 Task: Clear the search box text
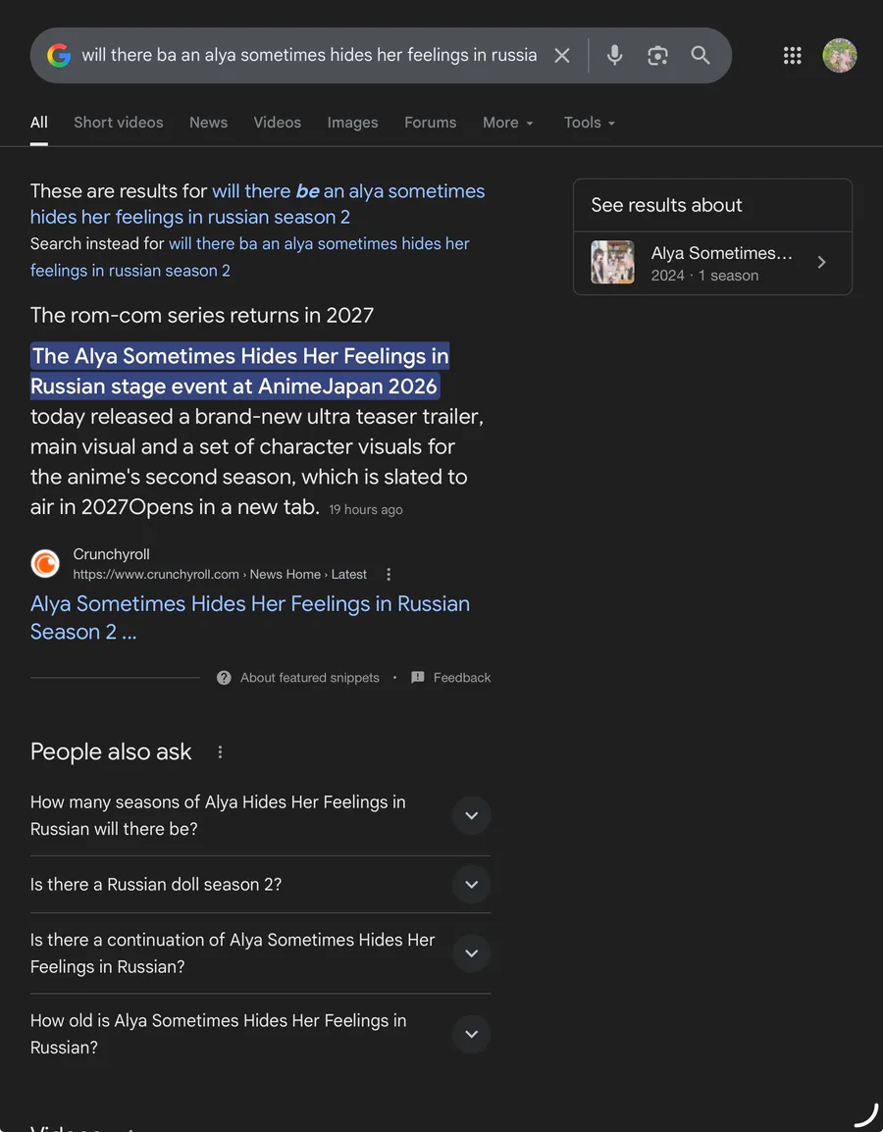tap(562, 56)
